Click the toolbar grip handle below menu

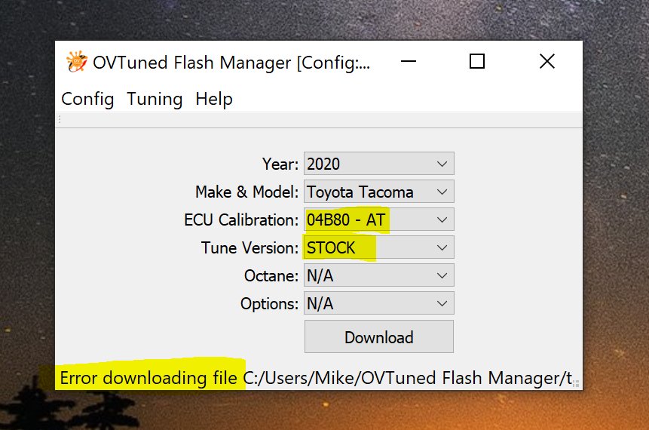tap(60, 120)
